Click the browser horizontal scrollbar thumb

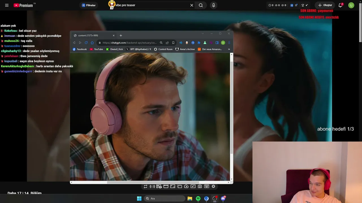point(153,182)
